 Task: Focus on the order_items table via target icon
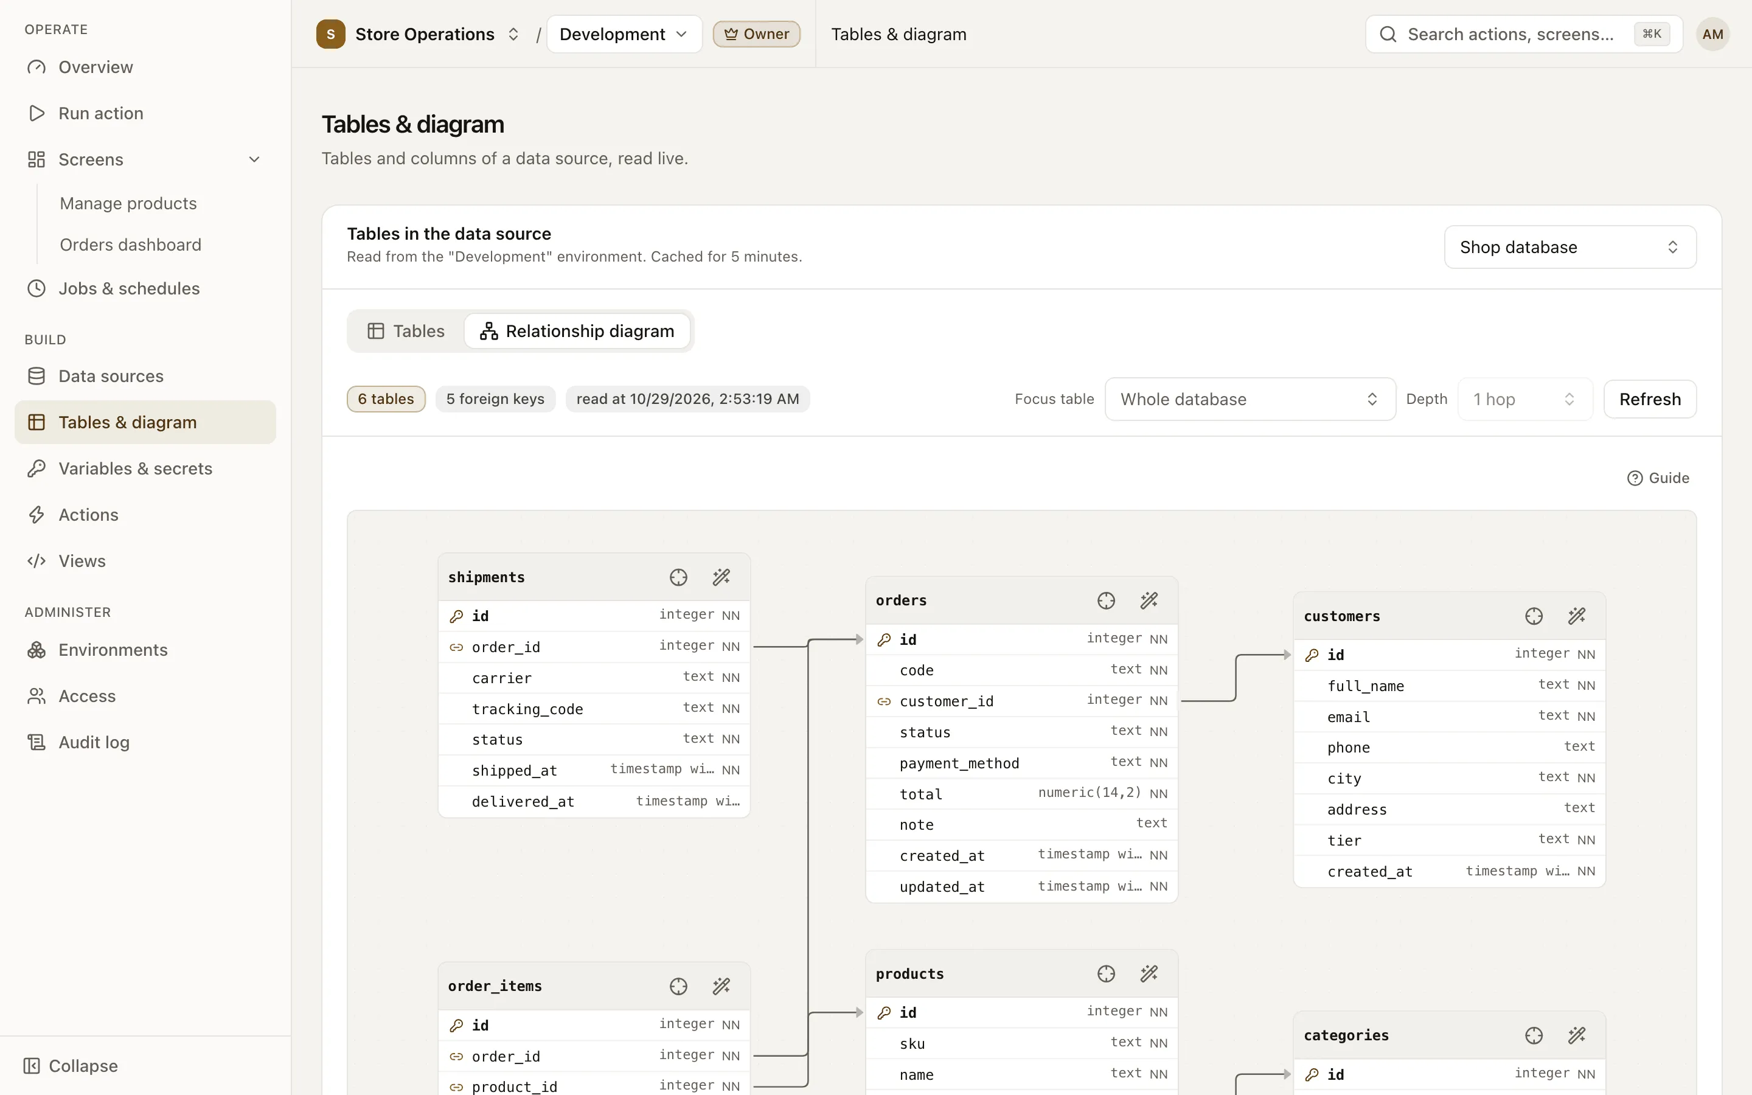[678, 986]
